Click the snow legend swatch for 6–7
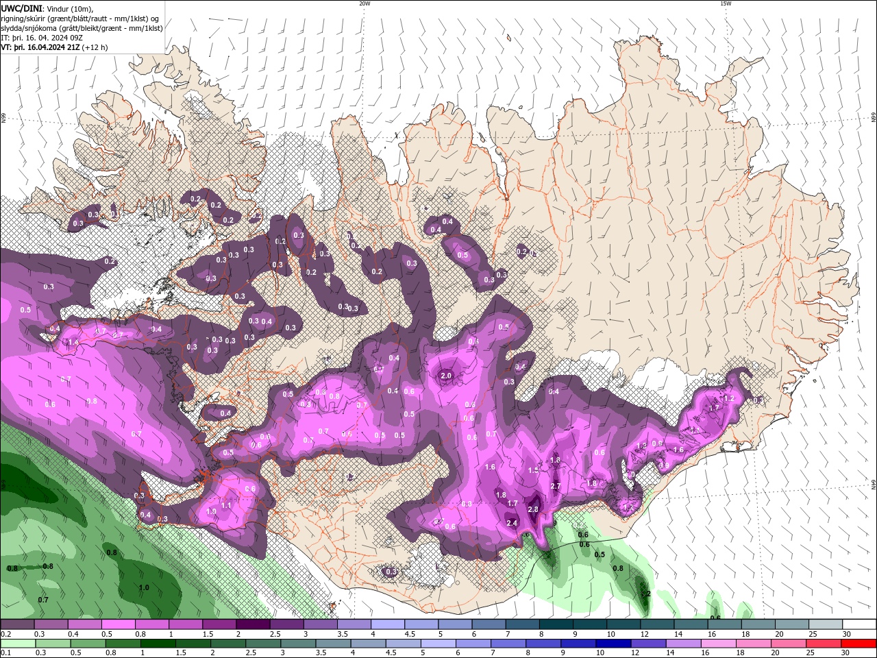Viewport: 877px width, 658px height. pyautogui.click(x=489, y=624)
